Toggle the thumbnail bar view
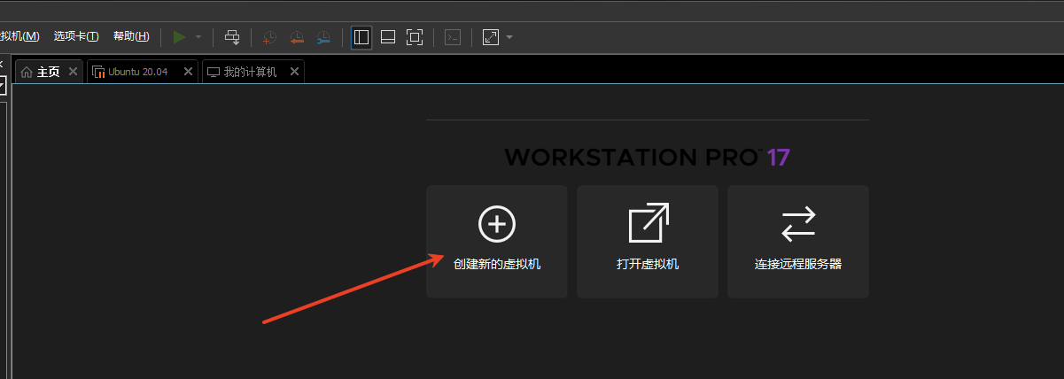 tap(388, 37)
